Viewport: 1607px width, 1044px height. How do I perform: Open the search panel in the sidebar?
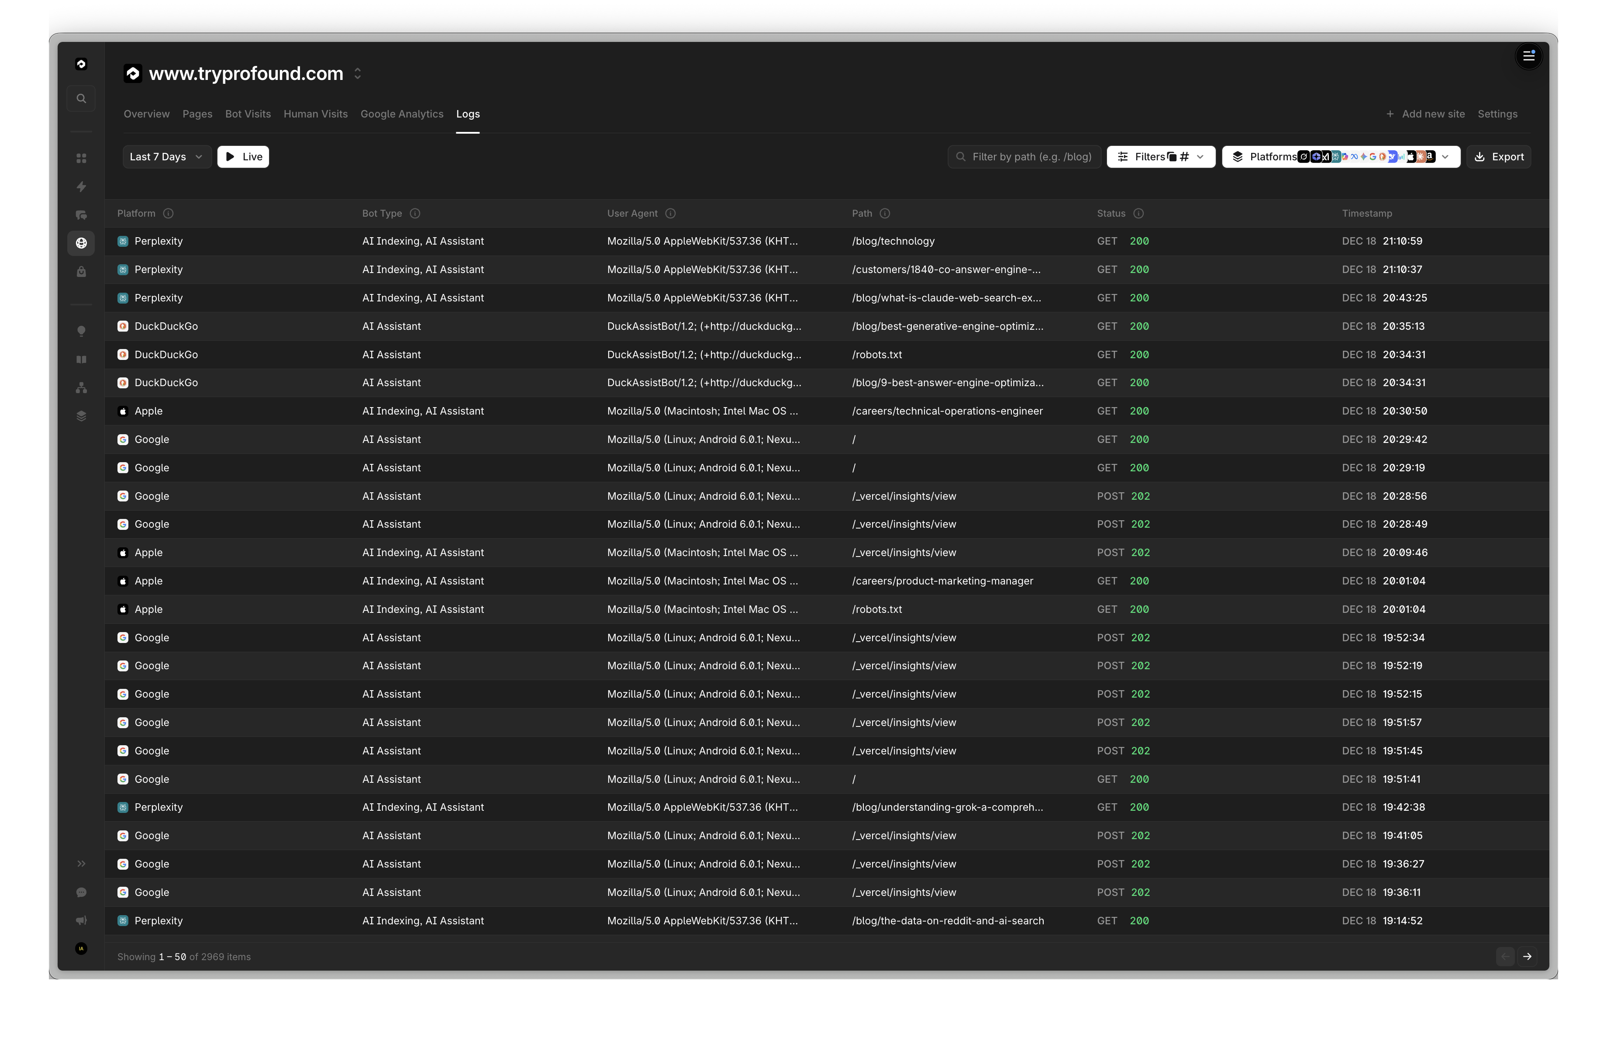pyautogui.click(x=81, y=98)
